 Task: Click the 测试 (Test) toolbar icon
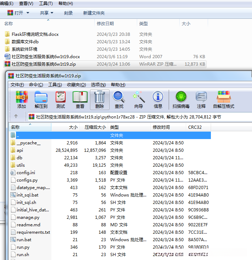point(61,97)
